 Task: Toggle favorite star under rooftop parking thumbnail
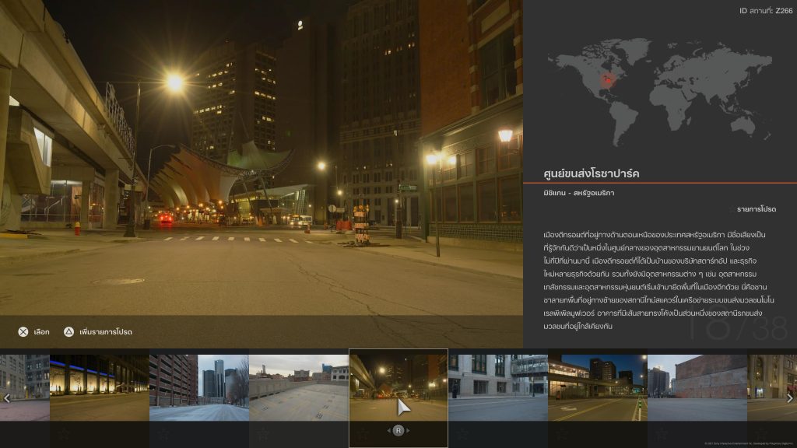pyautogui.click(x=263, y=433)
